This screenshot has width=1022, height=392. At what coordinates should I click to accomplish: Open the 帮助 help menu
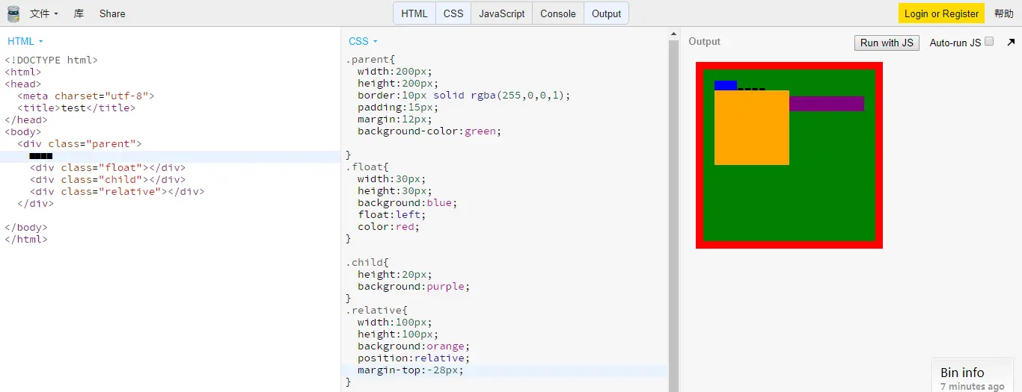(1004, 13)
